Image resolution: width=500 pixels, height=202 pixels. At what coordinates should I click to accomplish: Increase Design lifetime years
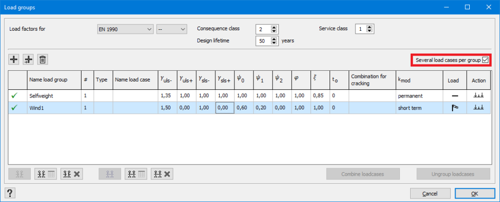tap(273, 39)
